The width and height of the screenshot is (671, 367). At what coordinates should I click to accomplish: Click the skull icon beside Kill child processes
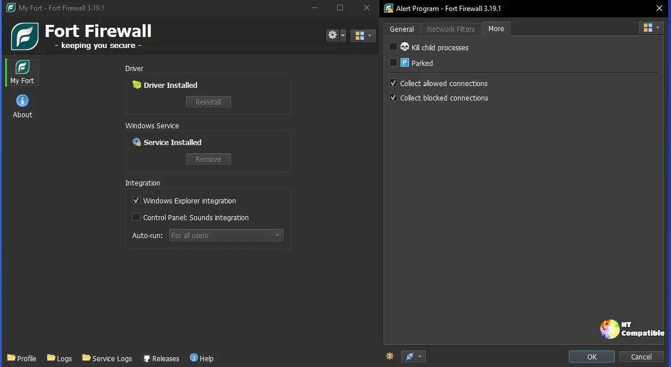(405, 47)
